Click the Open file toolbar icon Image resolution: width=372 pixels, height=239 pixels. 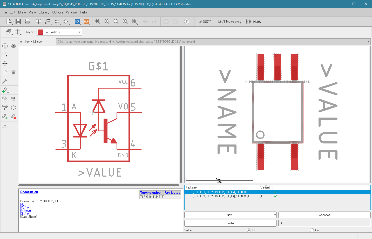point(9,21)
